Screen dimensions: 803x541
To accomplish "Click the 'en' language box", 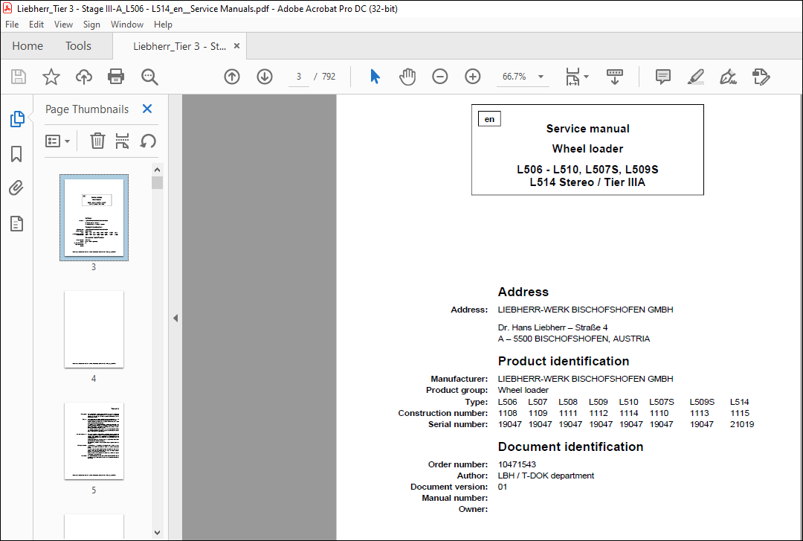I will pos(489,119).
